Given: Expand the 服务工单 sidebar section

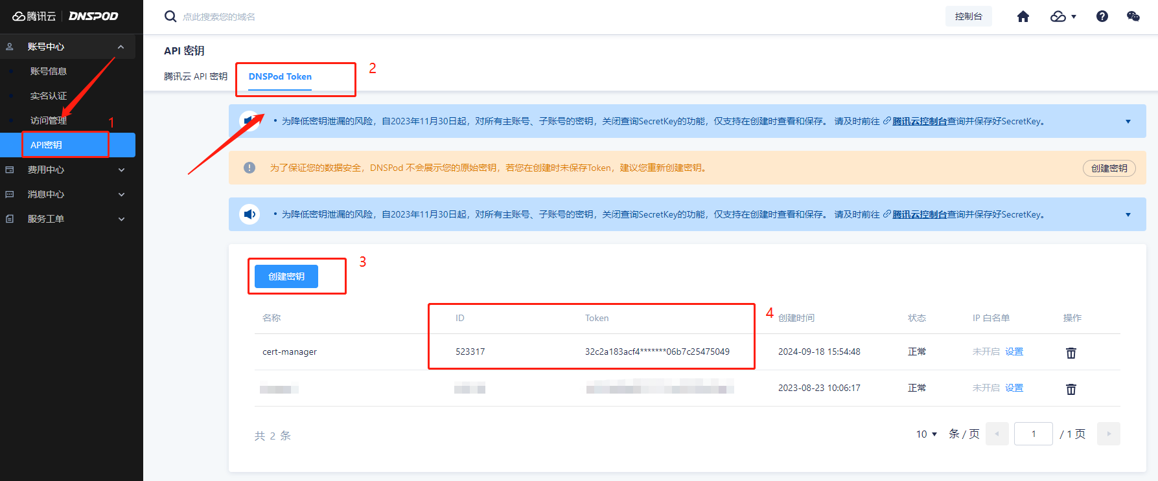Looking at the screenshot, I should pyautogui.click(x=121, y=219).
